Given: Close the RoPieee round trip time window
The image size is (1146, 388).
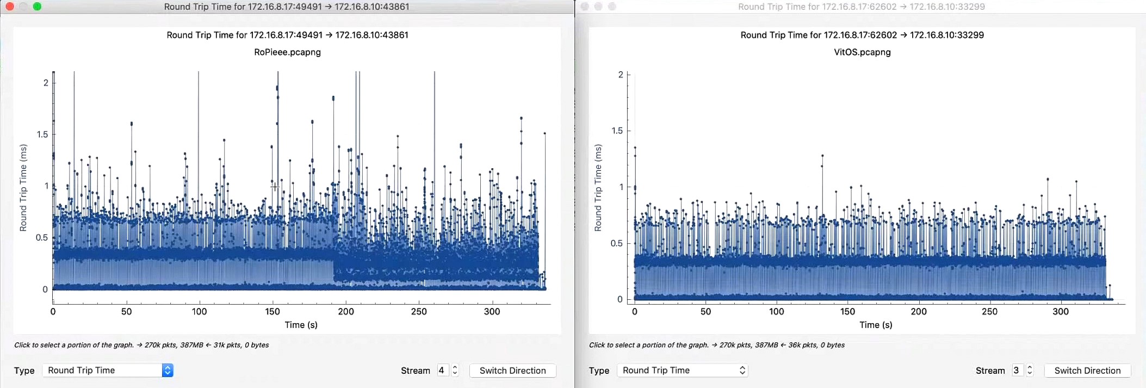Looking at the screenshot, I should pos(10,7).
